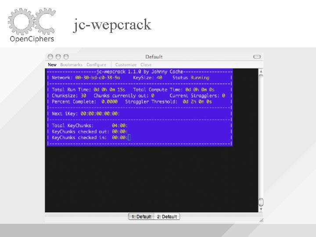Click the OpenCiphers gear logo
This screenshot has height=237, width=316.
(32, 25)
